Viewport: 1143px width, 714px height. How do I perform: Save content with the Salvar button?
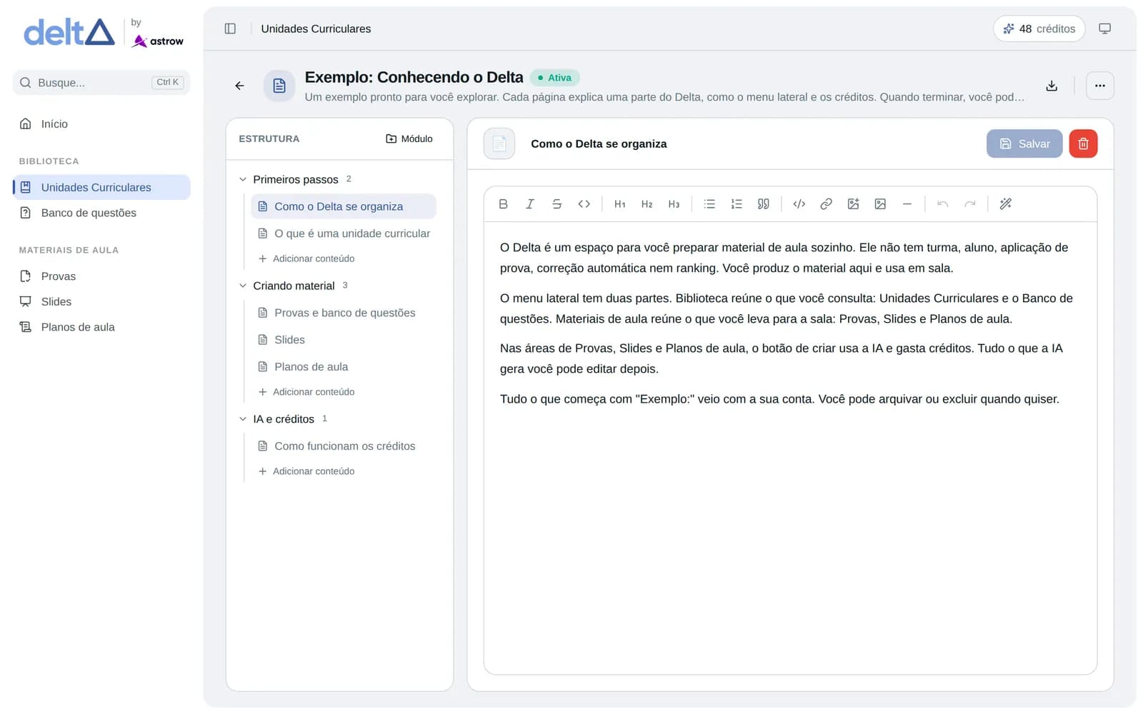[x=1024, y=144]
